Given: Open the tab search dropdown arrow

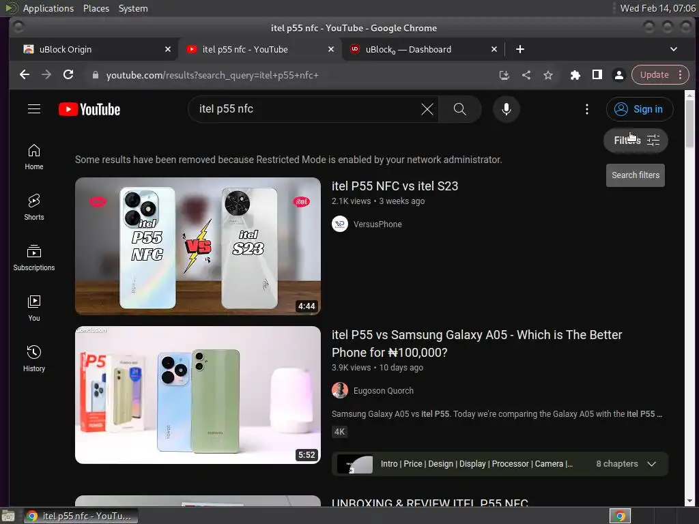Looking at the screenshot, I should point(674,49).
